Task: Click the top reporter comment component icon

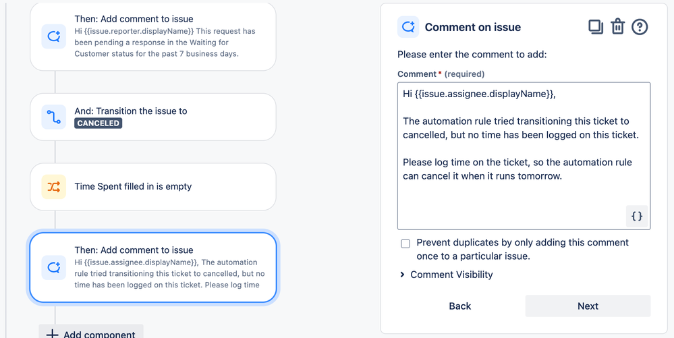Action: pos(54,36)
